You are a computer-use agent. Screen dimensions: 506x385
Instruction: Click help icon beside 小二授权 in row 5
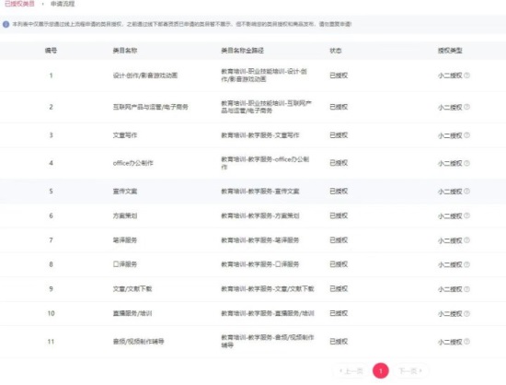466,192
